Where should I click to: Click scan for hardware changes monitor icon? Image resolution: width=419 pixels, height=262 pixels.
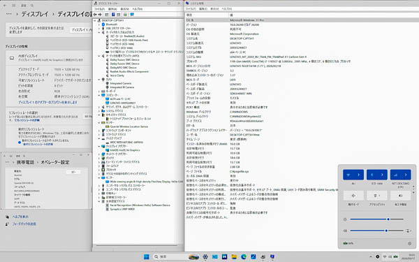pos(132,15)
